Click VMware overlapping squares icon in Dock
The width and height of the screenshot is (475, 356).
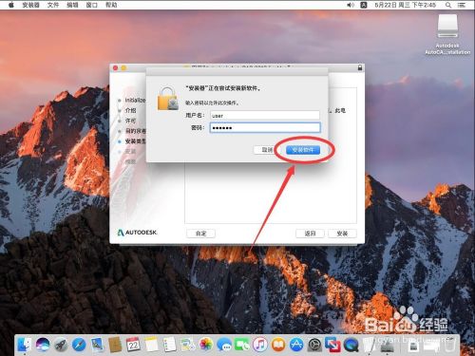coord(332,345)
